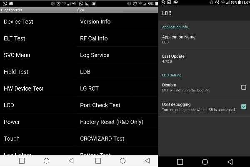The width and height of the screenshot is (250, 167).
Task: Select Device Test item
Action: coord(38,22)
